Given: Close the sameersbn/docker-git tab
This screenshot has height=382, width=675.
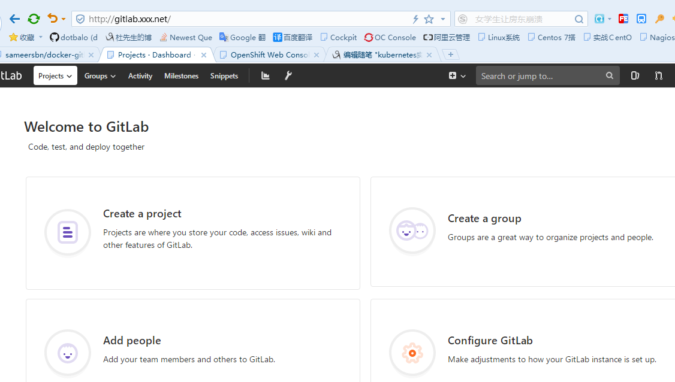Looking at the screenshot, I should [91, 55].
